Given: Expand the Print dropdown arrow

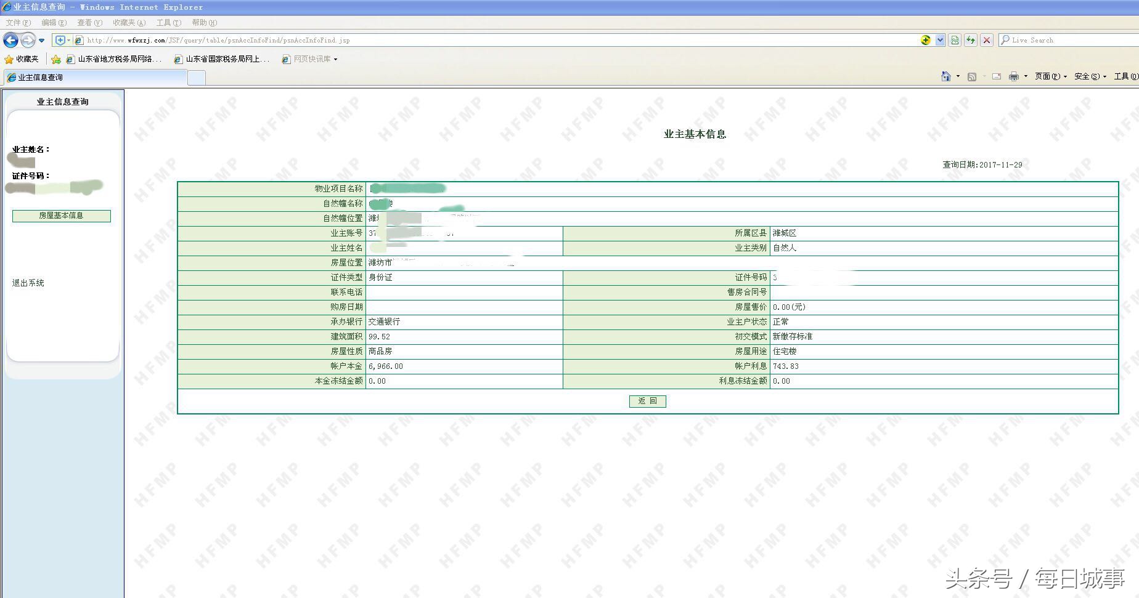Looking at the screenshot, I should 1026,76.
